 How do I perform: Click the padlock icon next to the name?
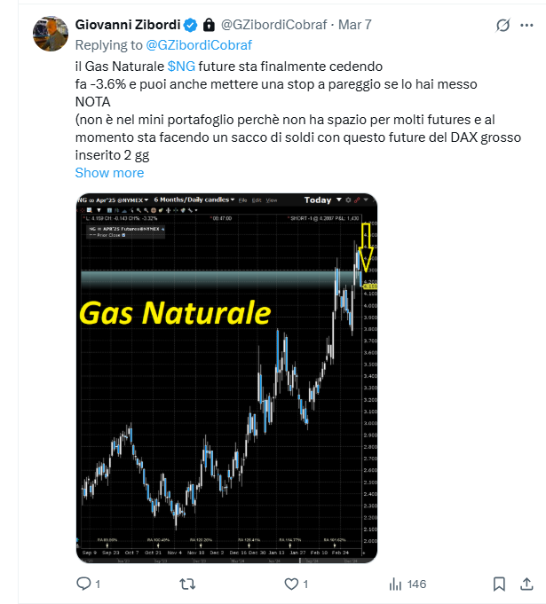click(x=208, y=25)
